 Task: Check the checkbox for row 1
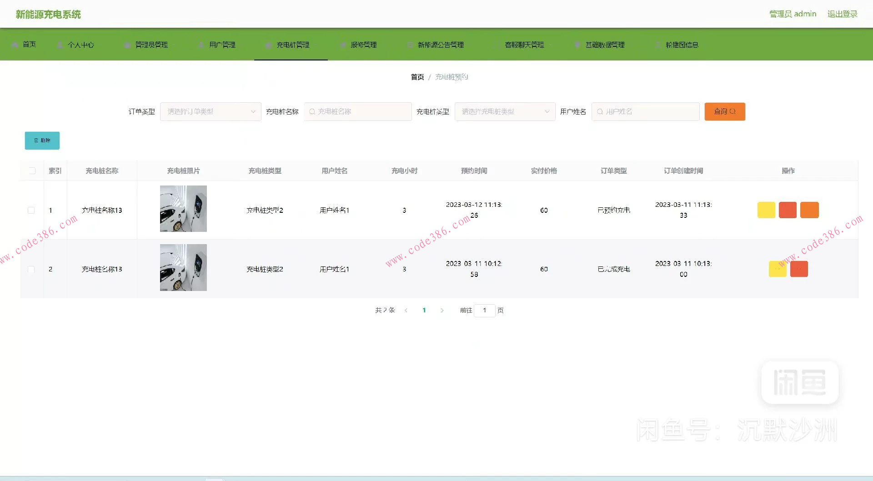click(31, 210)
